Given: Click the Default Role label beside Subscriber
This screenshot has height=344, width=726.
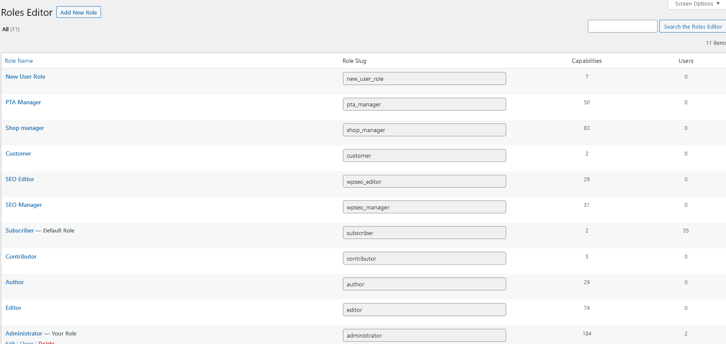Looking at the screenshot, I should point(59,230).
